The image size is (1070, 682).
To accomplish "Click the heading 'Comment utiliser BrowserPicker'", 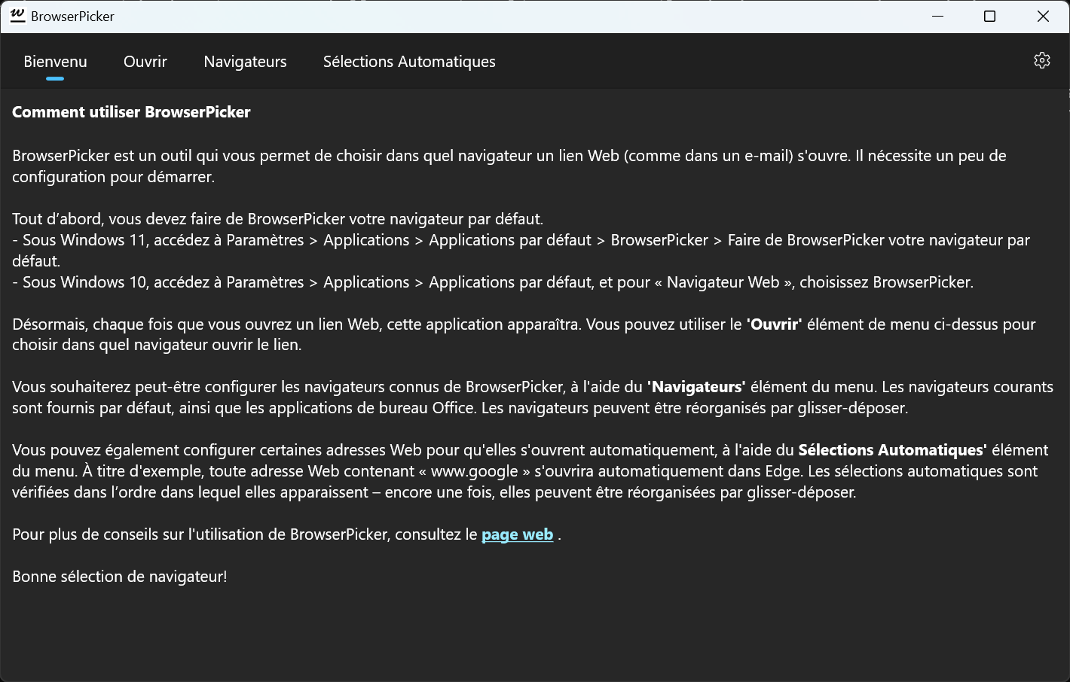I will [131, 112].
